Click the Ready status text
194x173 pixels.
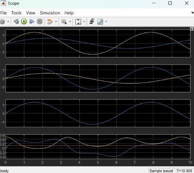[x=4, y=171]
